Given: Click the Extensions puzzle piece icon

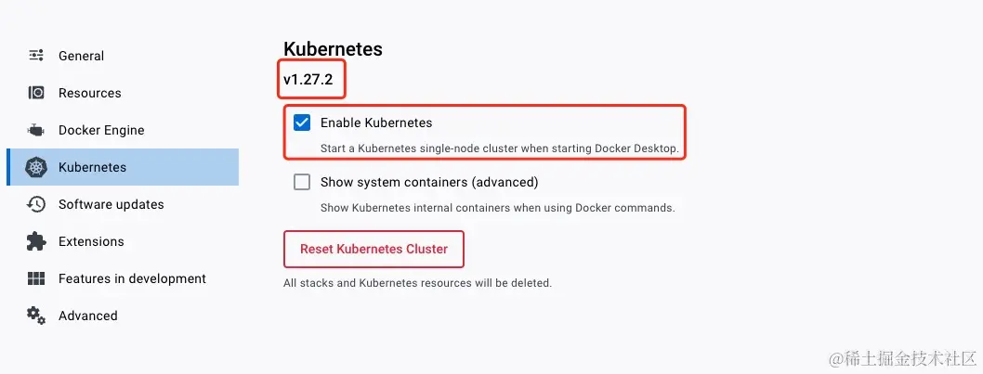Looking at the screenshot, I should coord(36,241).
